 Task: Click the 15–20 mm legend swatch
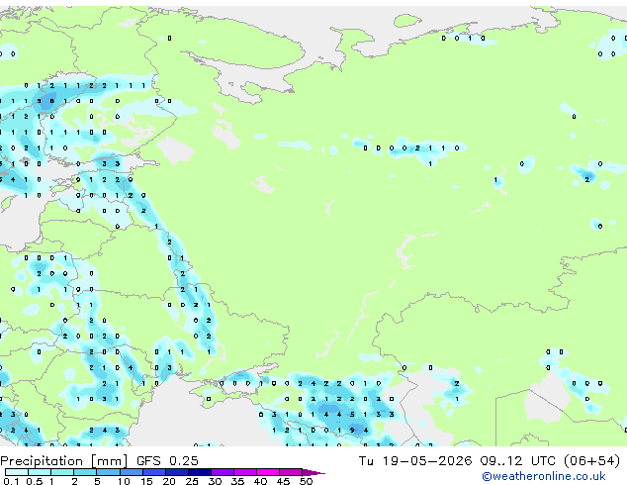(154, 472)
